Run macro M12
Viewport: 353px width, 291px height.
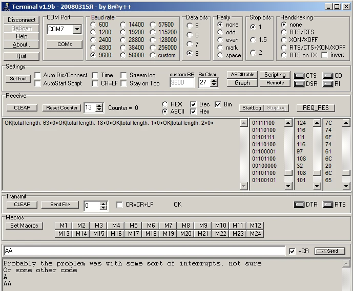click(255, 226)
